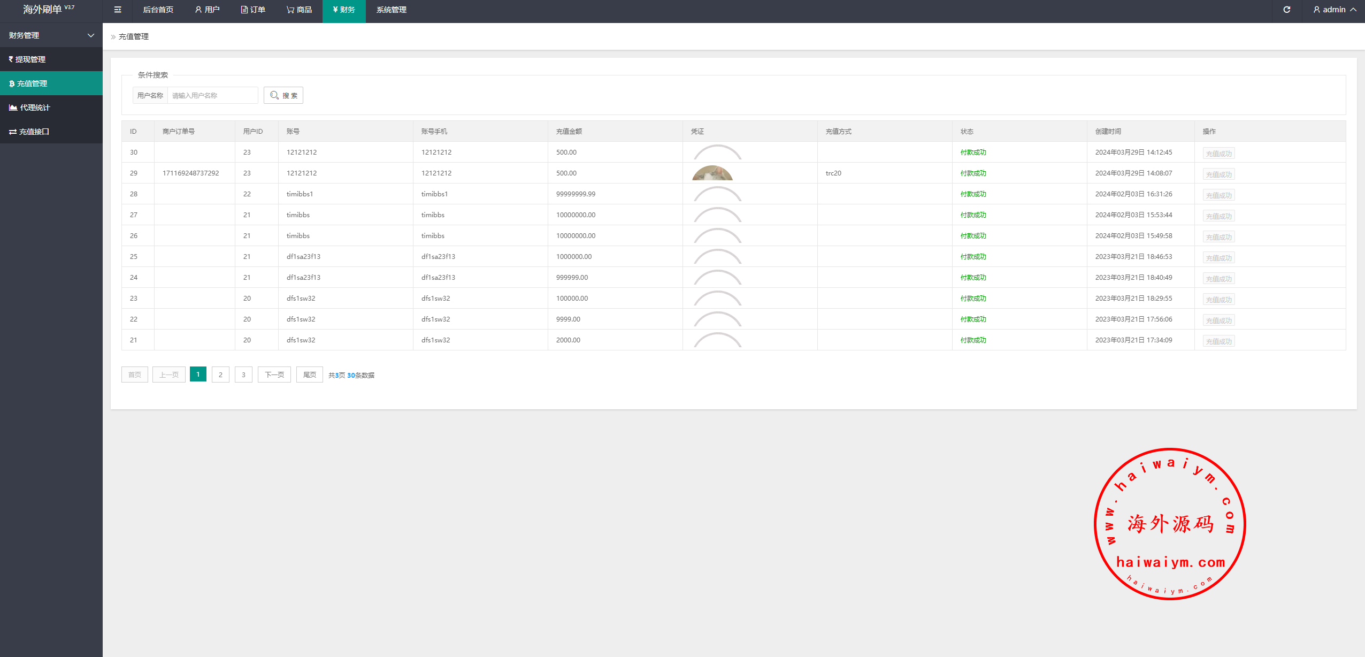1365x657 pixels.
Task: Click the 用户名称 search input field
Action: point(212,95)
